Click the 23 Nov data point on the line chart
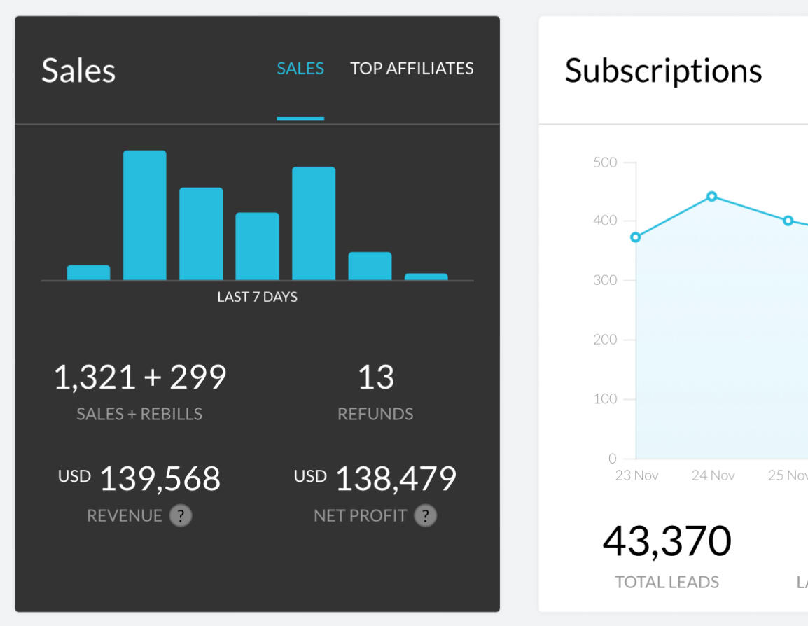Image resolution: width=808 pixels, height=626 pixels. (635, 237)
